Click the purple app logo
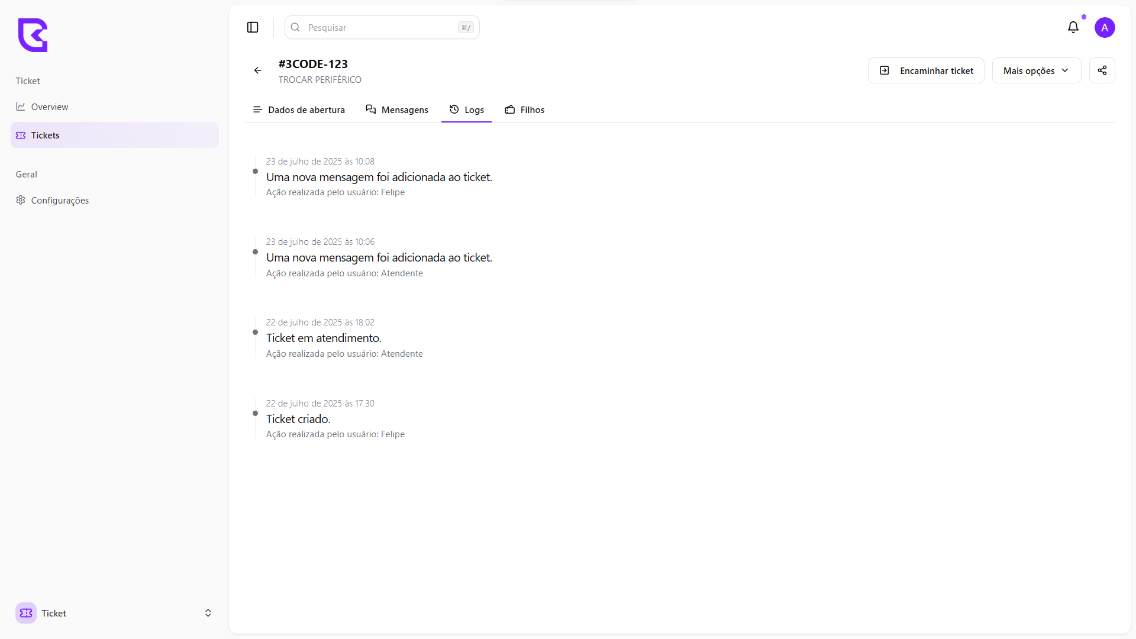The image size is (1136, 639). pyautogui.click(x=33, y=35)
